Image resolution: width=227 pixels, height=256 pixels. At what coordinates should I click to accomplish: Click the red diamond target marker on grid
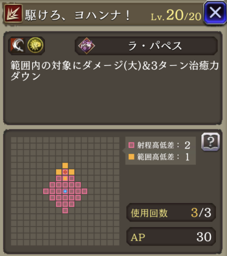(x=65, y=172)
